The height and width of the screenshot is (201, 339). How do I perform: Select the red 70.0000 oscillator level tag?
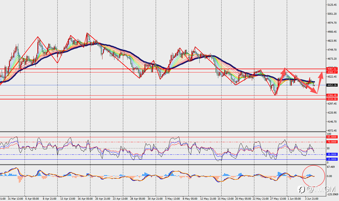tap(332, 142)
